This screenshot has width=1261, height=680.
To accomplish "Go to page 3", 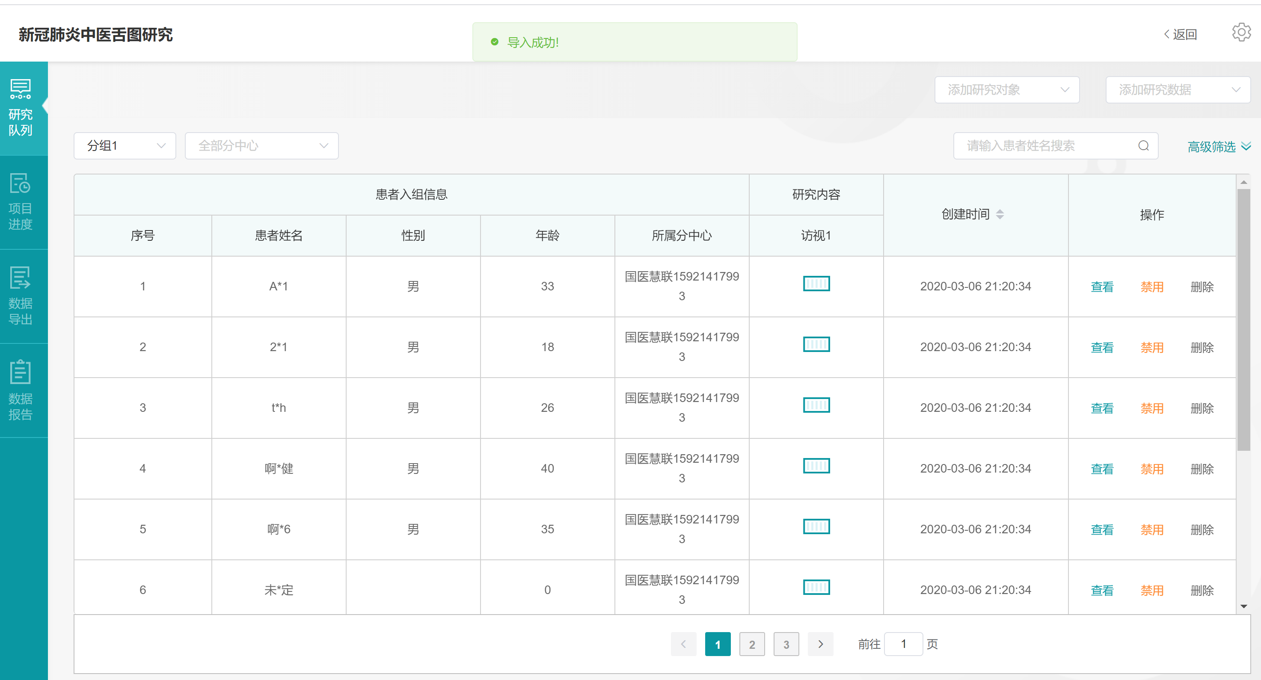I will [786, 644].
